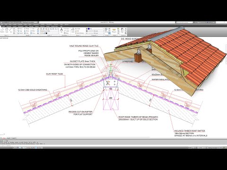Select the Arc draw tool
Viewport: 227px width, 170px height.
coord(11,30)
